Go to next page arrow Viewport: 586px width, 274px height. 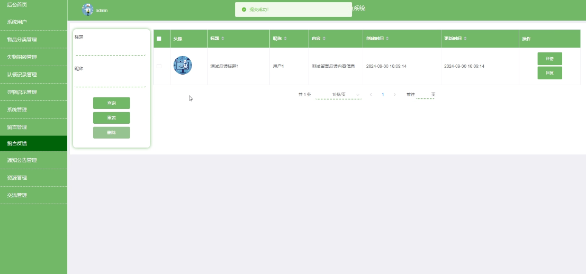click(395, 95)
